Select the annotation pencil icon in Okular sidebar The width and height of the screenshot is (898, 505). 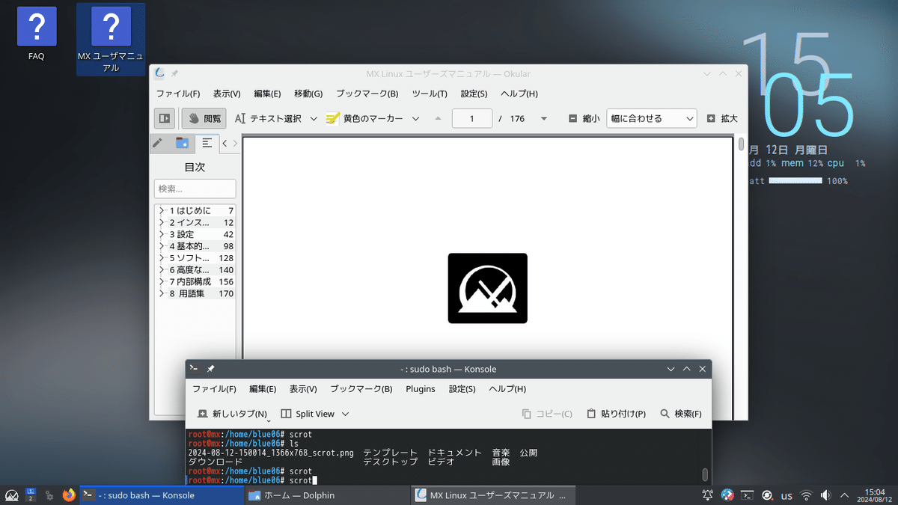click(x=159, y=143)
